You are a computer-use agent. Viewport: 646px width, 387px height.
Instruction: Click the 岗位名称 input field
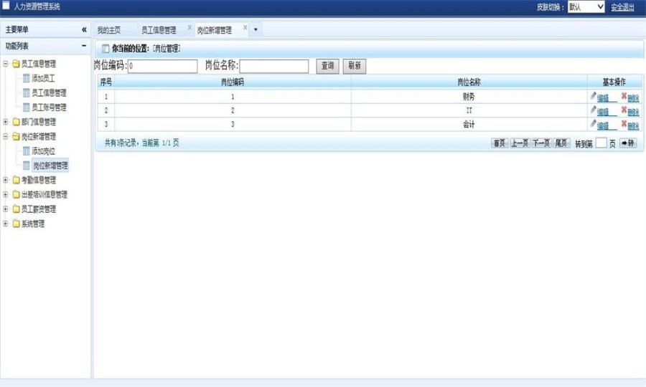coord(274,66)
